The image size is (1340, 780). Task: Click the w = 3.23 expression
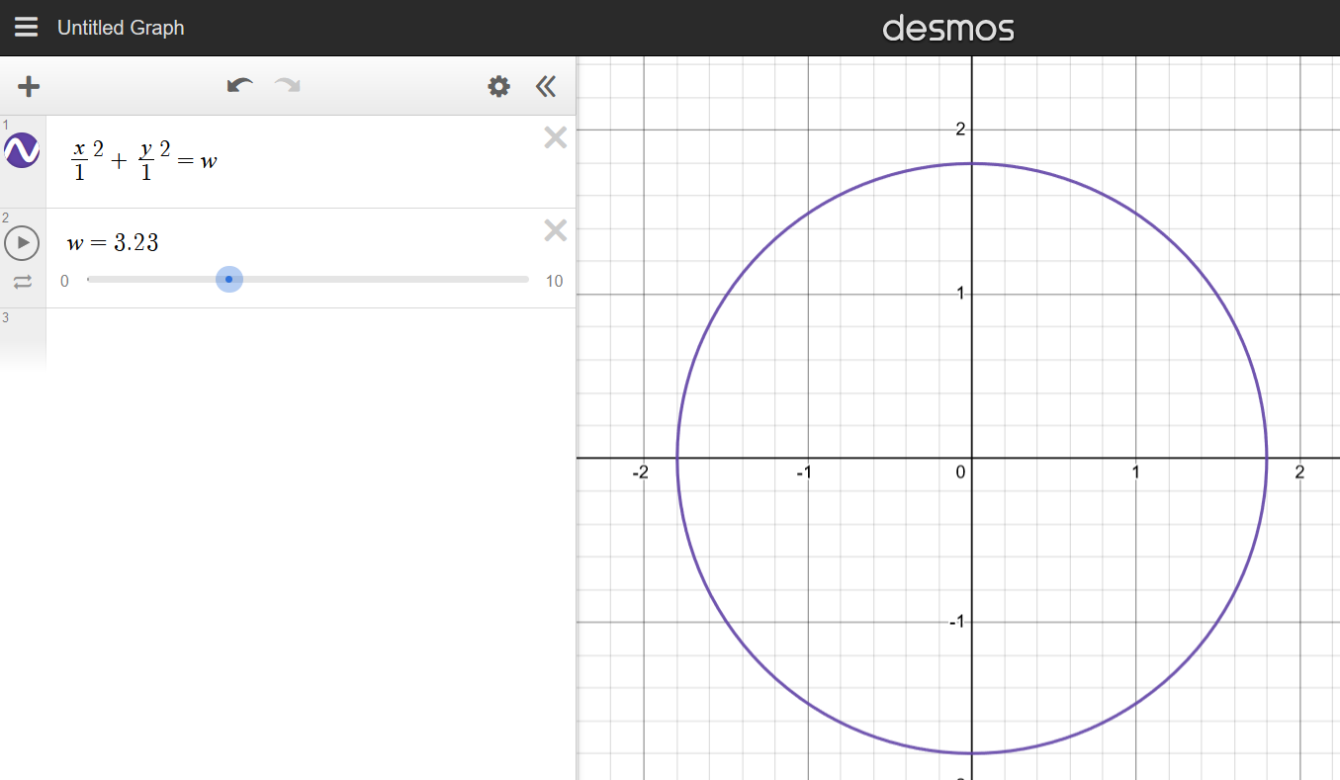click(113, 242)
